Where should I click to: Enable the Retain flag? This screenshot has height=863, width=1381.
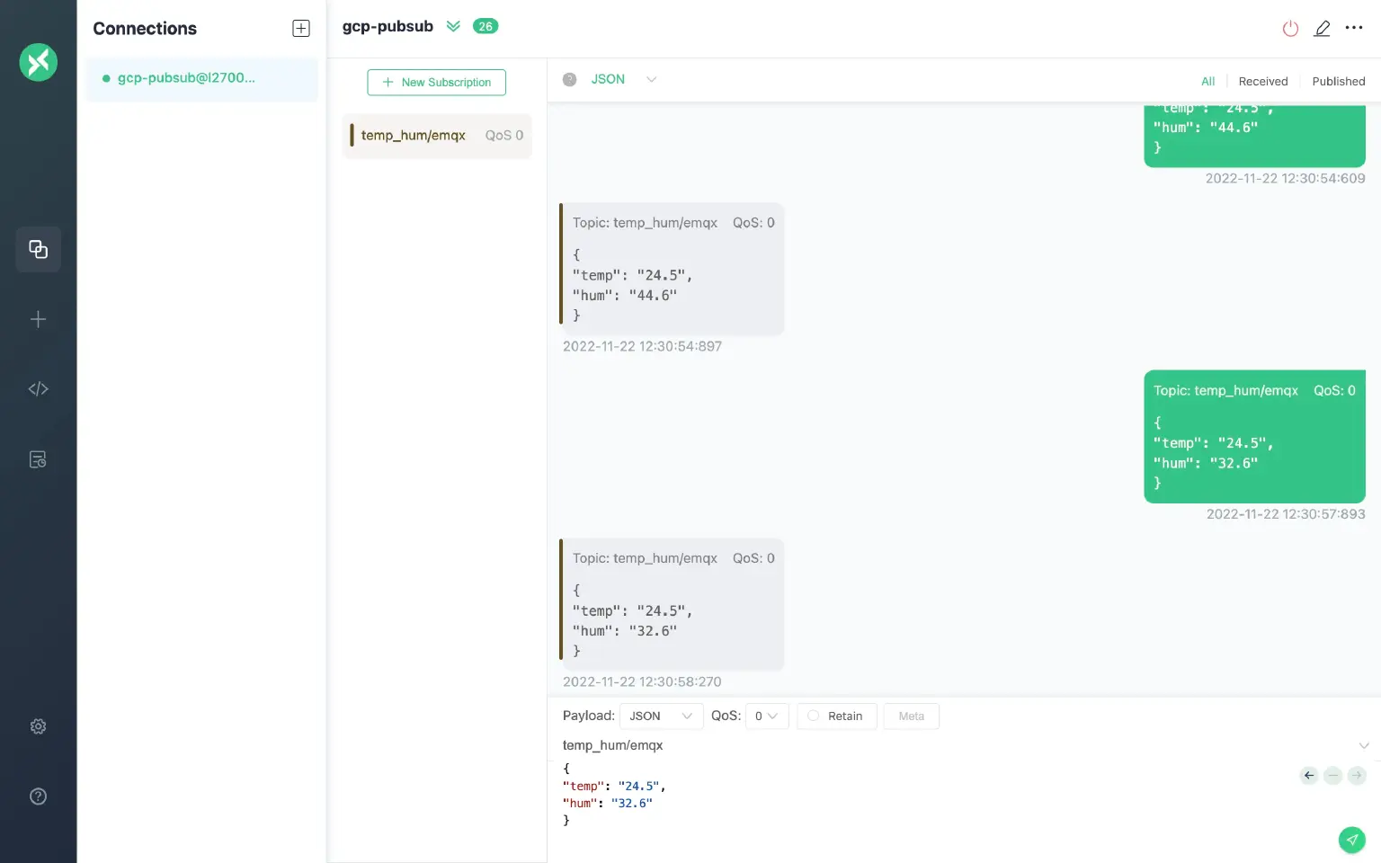coord(836,716)
